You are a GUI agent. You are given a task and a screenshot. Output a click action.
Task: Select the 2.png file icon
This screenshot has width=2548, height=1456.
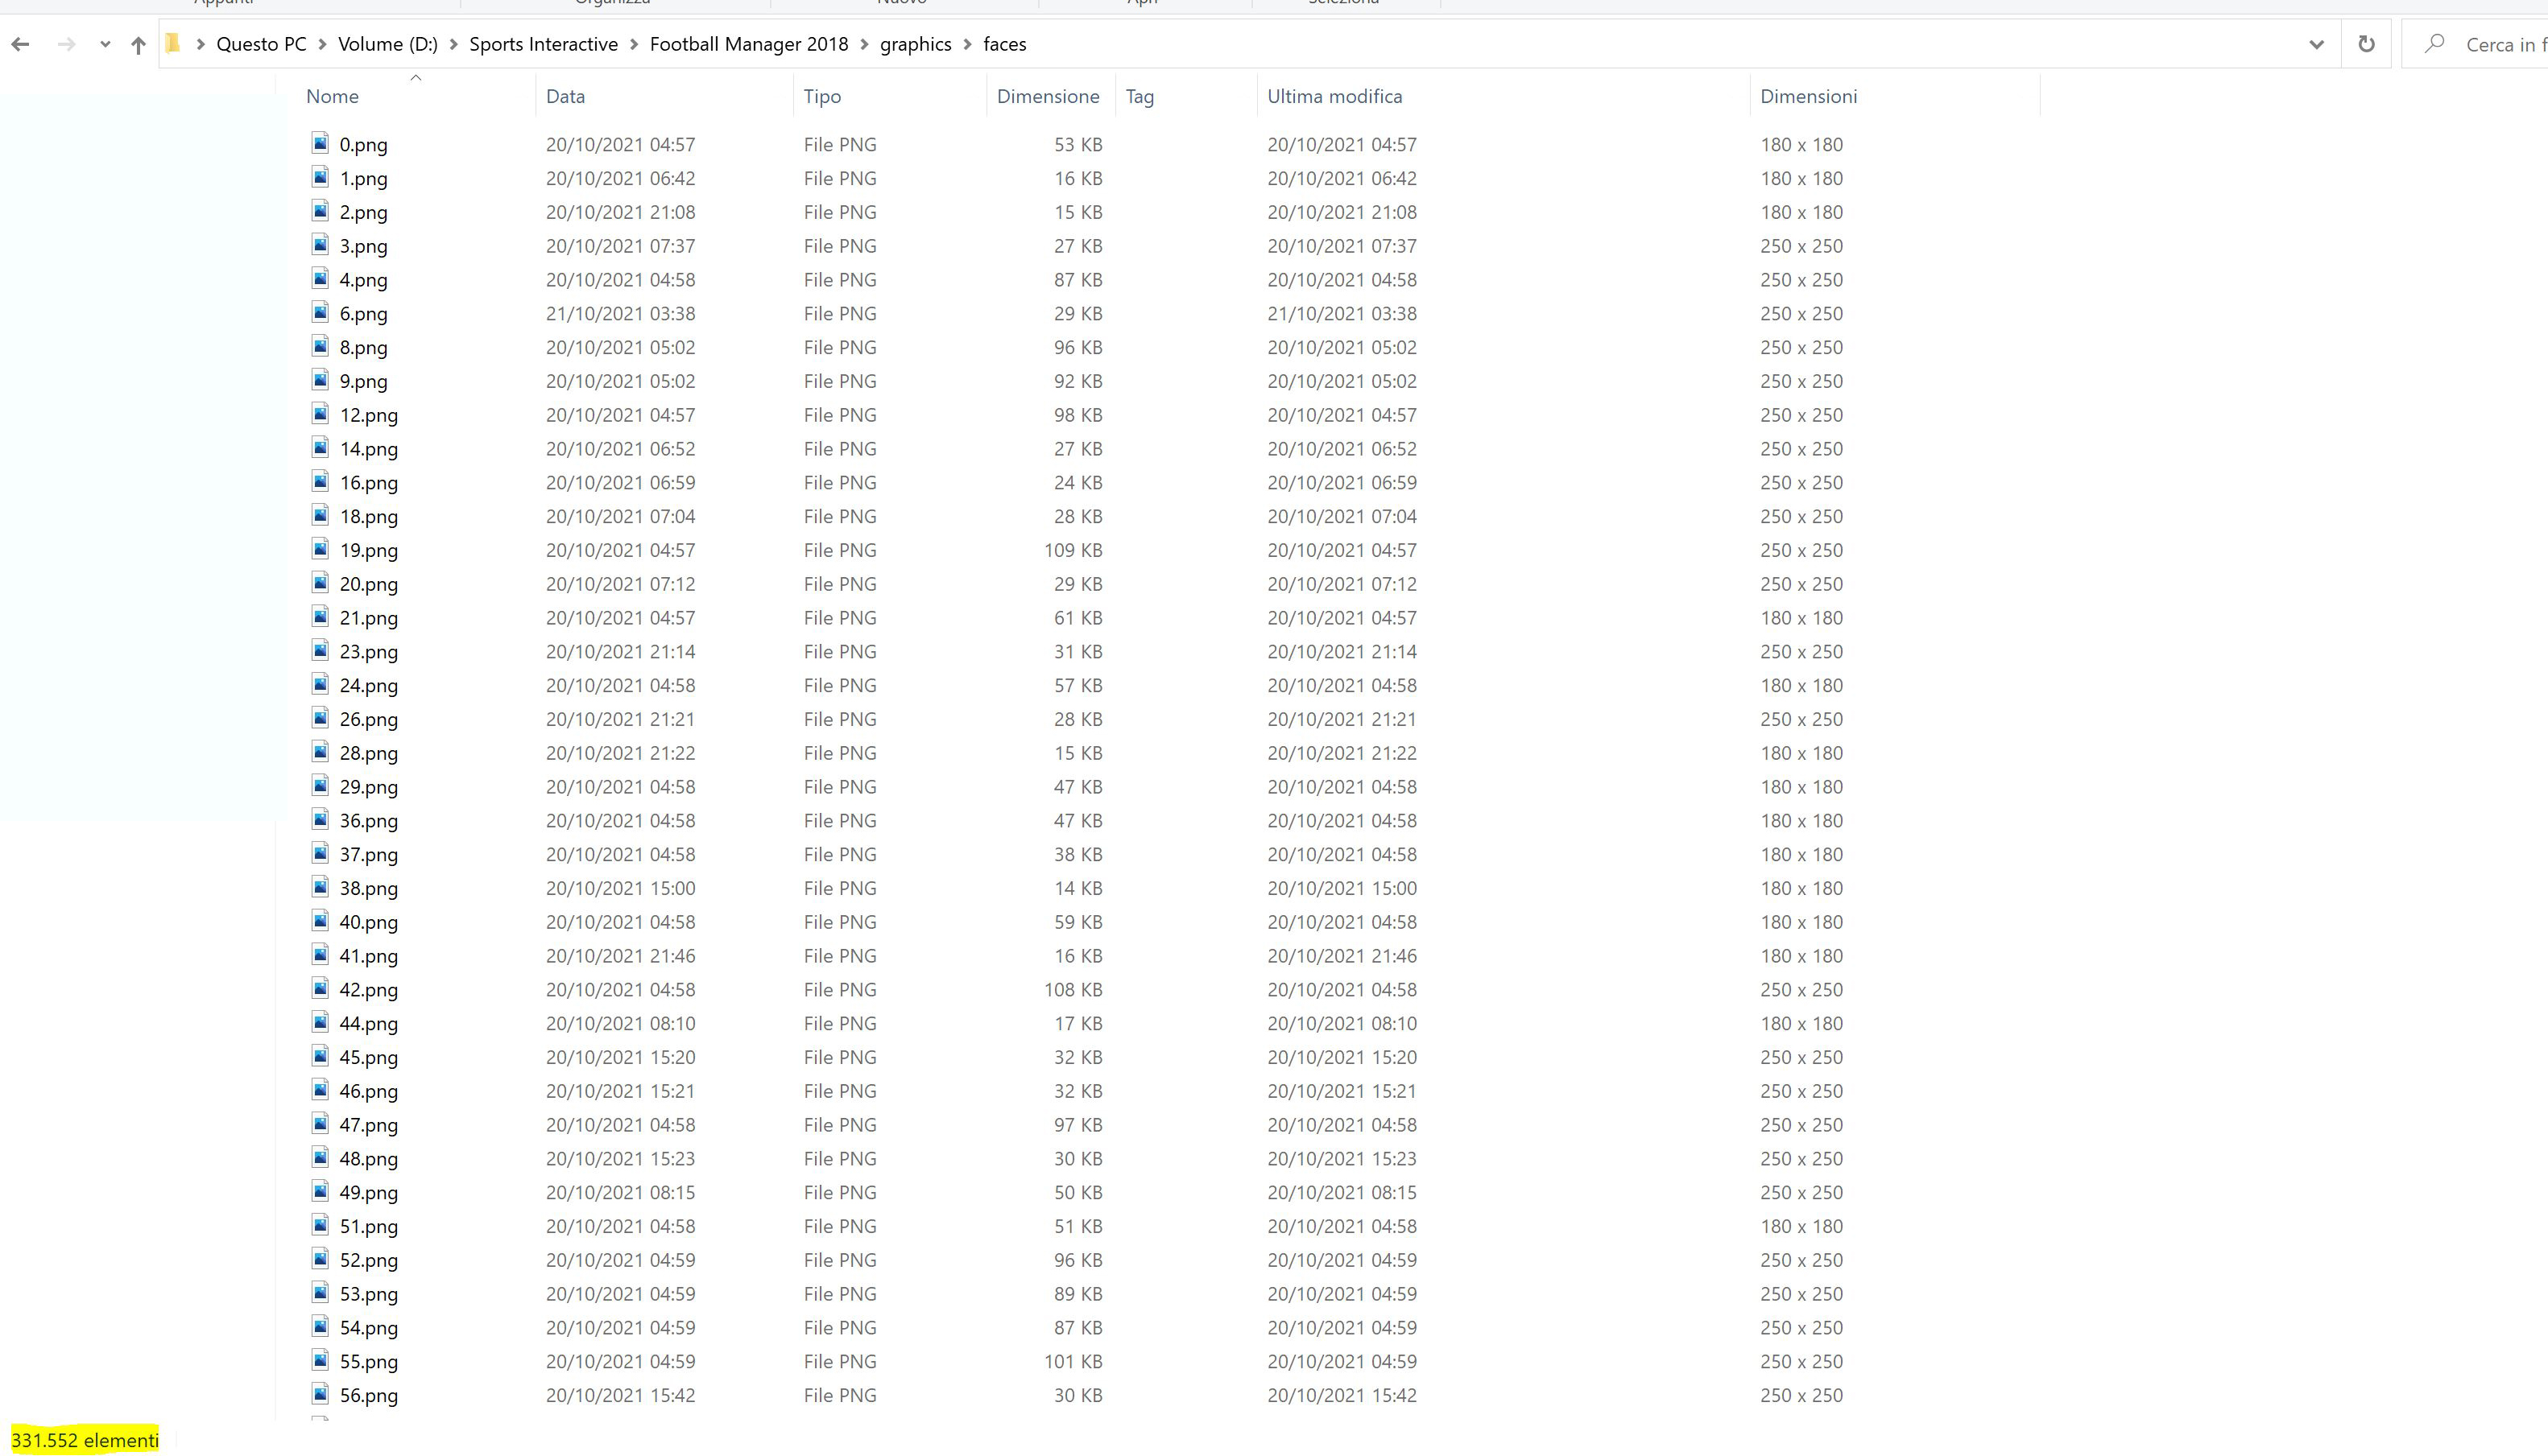[x=319, y=210]
